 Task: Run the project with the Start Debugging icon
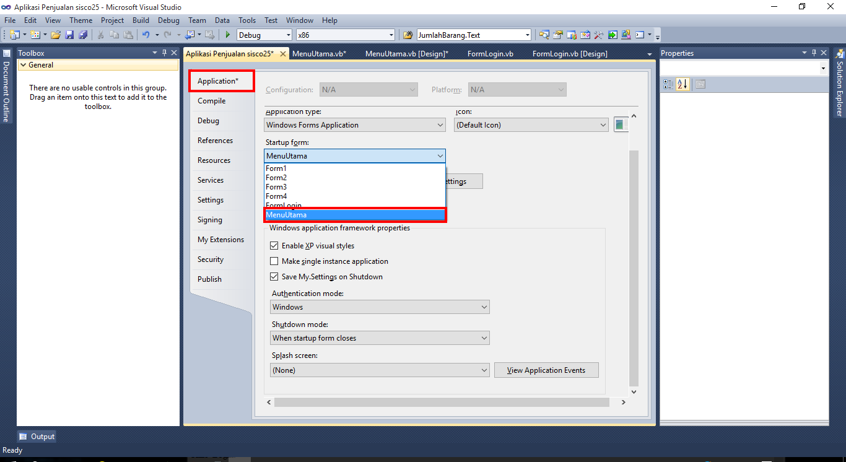click(x=227, y=35)
